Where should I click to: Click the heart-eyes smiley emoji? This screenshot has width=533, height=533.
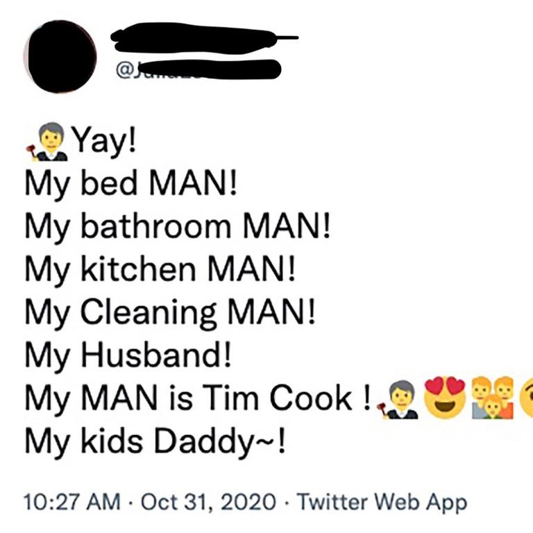click(x=446, y=398)
